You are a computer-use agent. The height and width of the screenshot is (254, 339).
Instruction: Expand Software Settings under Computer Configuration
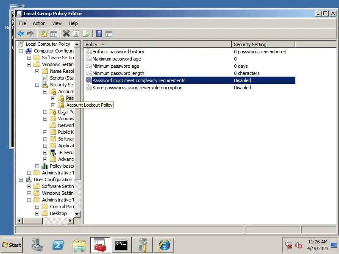click(x=29, y=58)
